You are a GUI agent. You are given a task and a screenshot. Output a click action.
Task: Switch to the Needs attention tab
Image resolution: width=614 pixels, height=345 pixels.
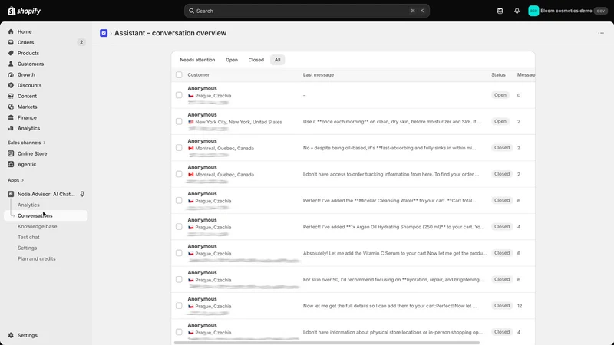(x=197, y=60)
